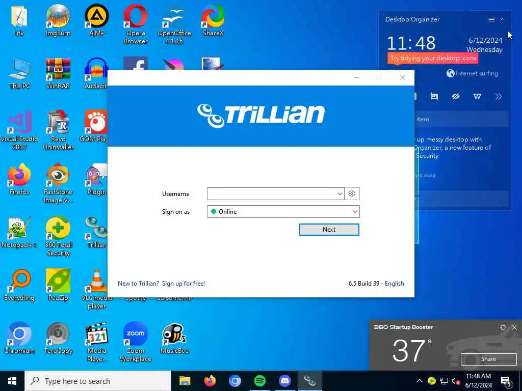This screenshot has height=391, width=522.
Task: Launch Media Player Classic desktop icon
Action: click(96, 342)
